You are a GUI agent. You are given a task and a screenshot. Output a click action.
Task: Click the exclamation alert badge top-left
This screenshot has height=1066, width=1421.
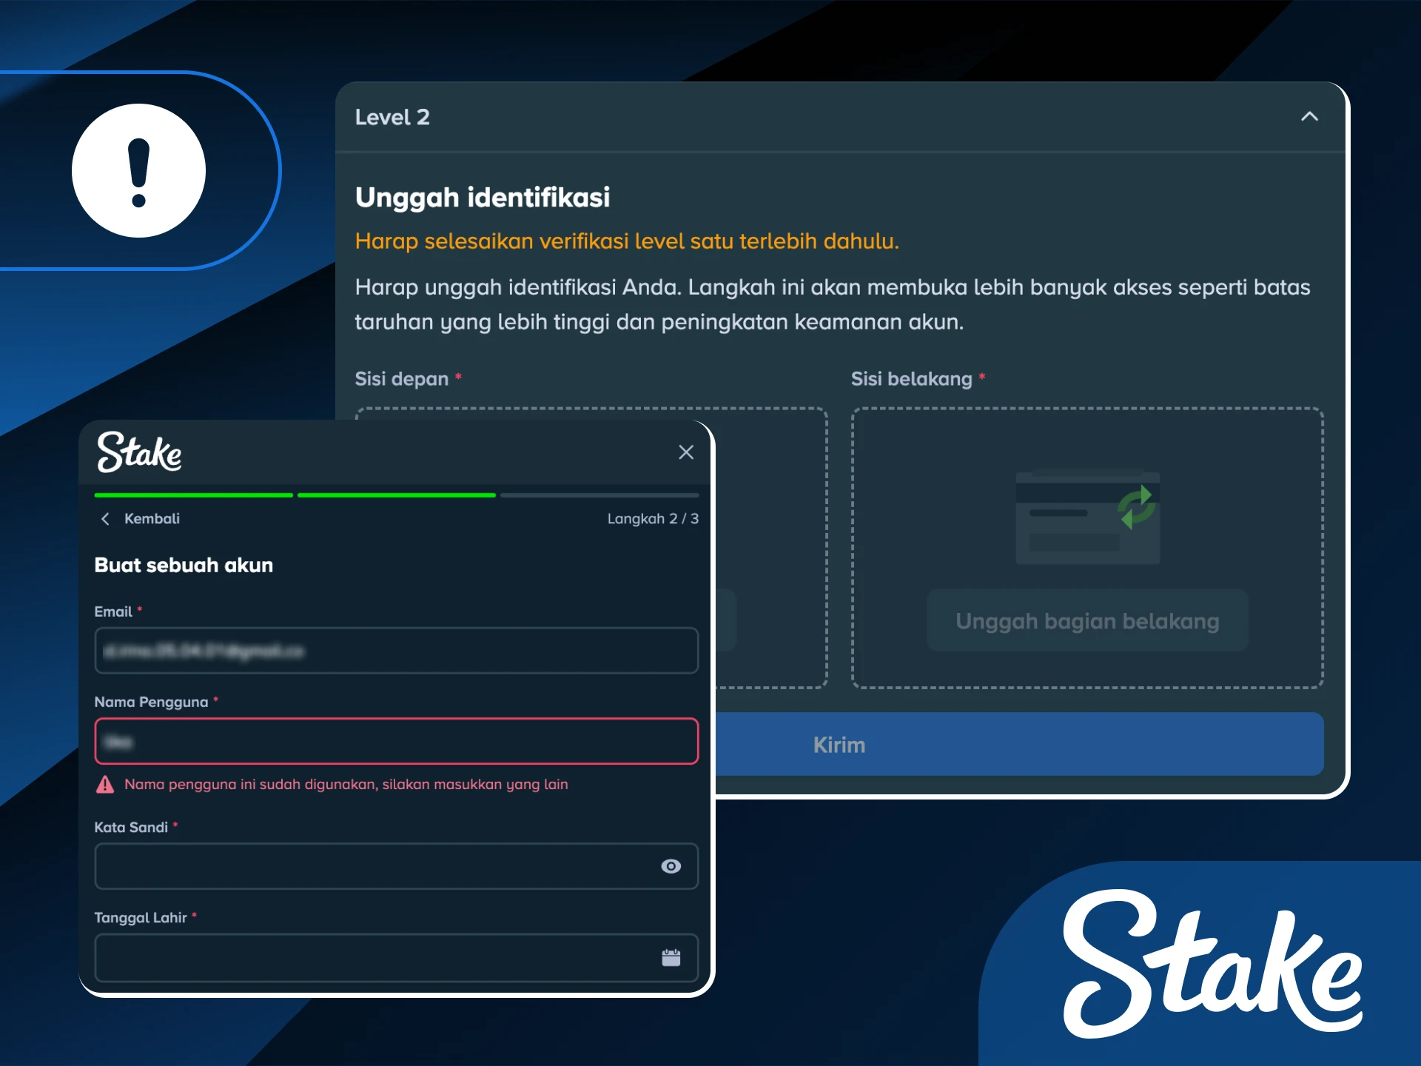click(139, 169)
